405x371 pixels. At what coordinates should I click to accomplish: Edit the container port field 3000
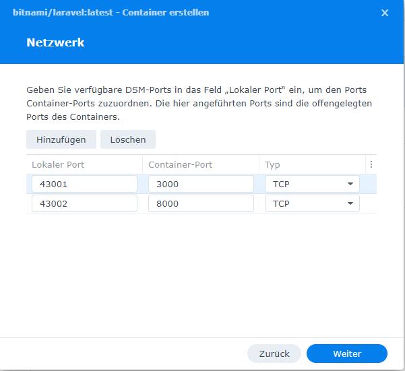(x=201, y=184)
